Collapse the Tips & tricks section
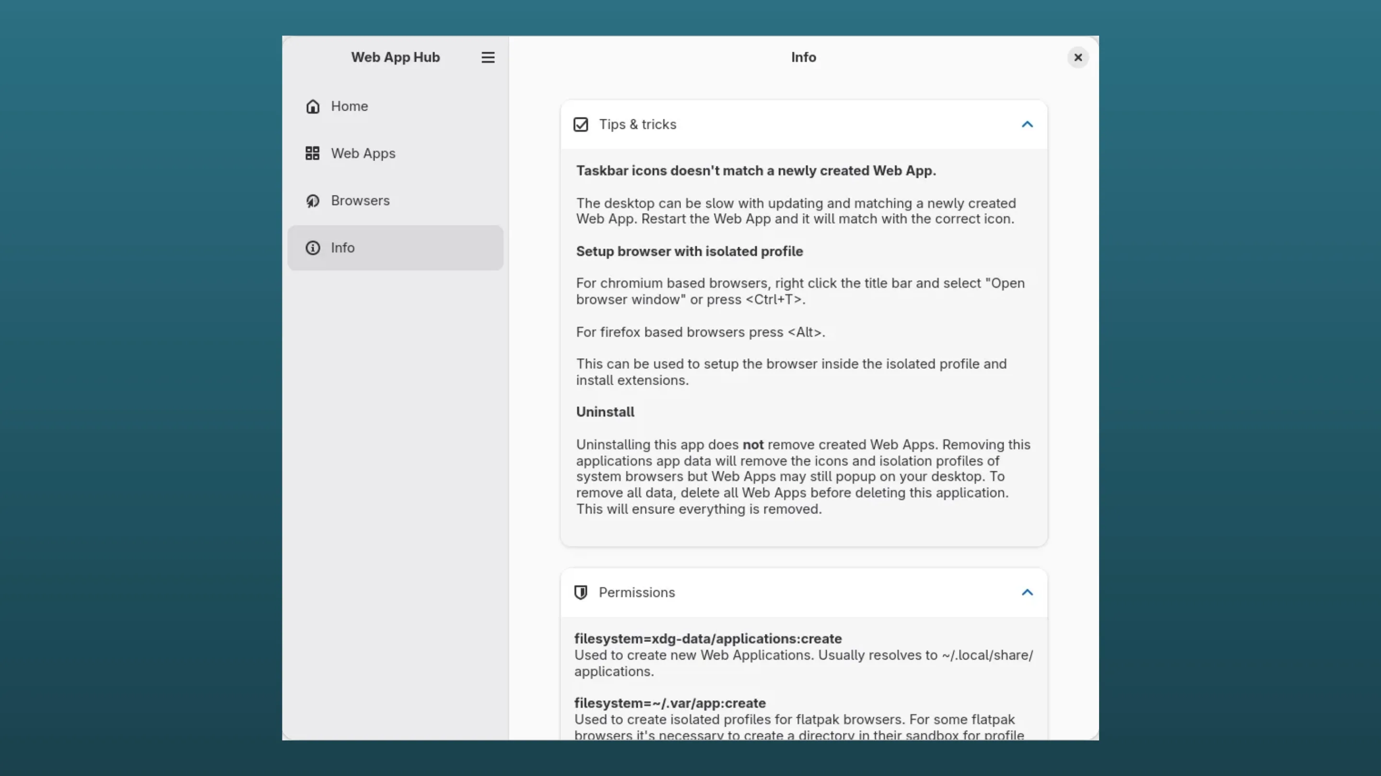The image size is (1381, 776). [x=1027, y=124]
